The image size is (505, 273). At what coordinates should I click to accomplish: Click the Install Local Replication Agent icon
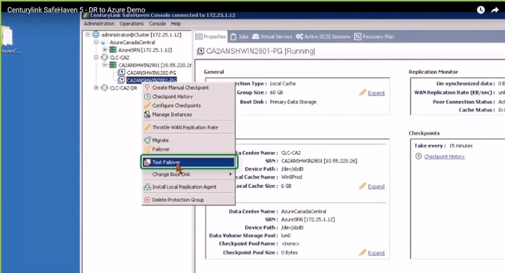[147, 187]
